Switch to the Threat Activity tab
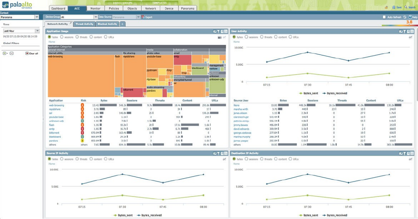The image size is (418, 219). [84, 24]
